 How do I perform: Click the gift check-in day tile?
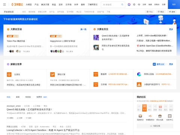click(160, 108)
